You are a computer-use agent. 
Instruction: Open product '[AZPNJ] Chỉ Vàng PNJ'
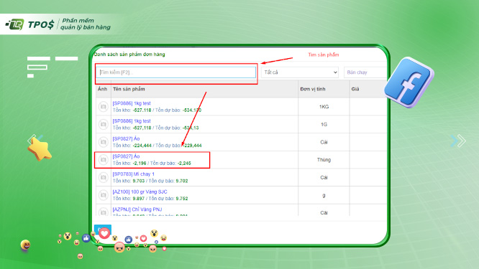click(x=137, y=209)
